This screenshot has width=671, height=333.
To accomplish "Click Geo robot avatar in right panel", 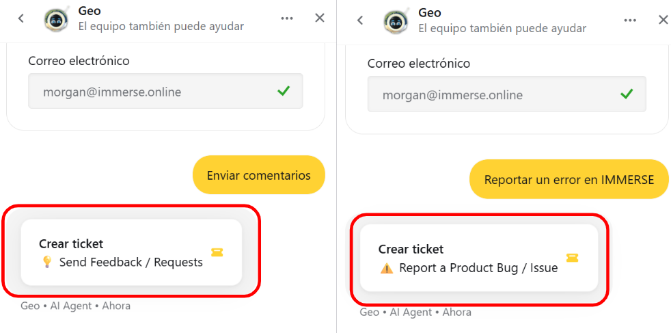I will [x=396, y=21].
